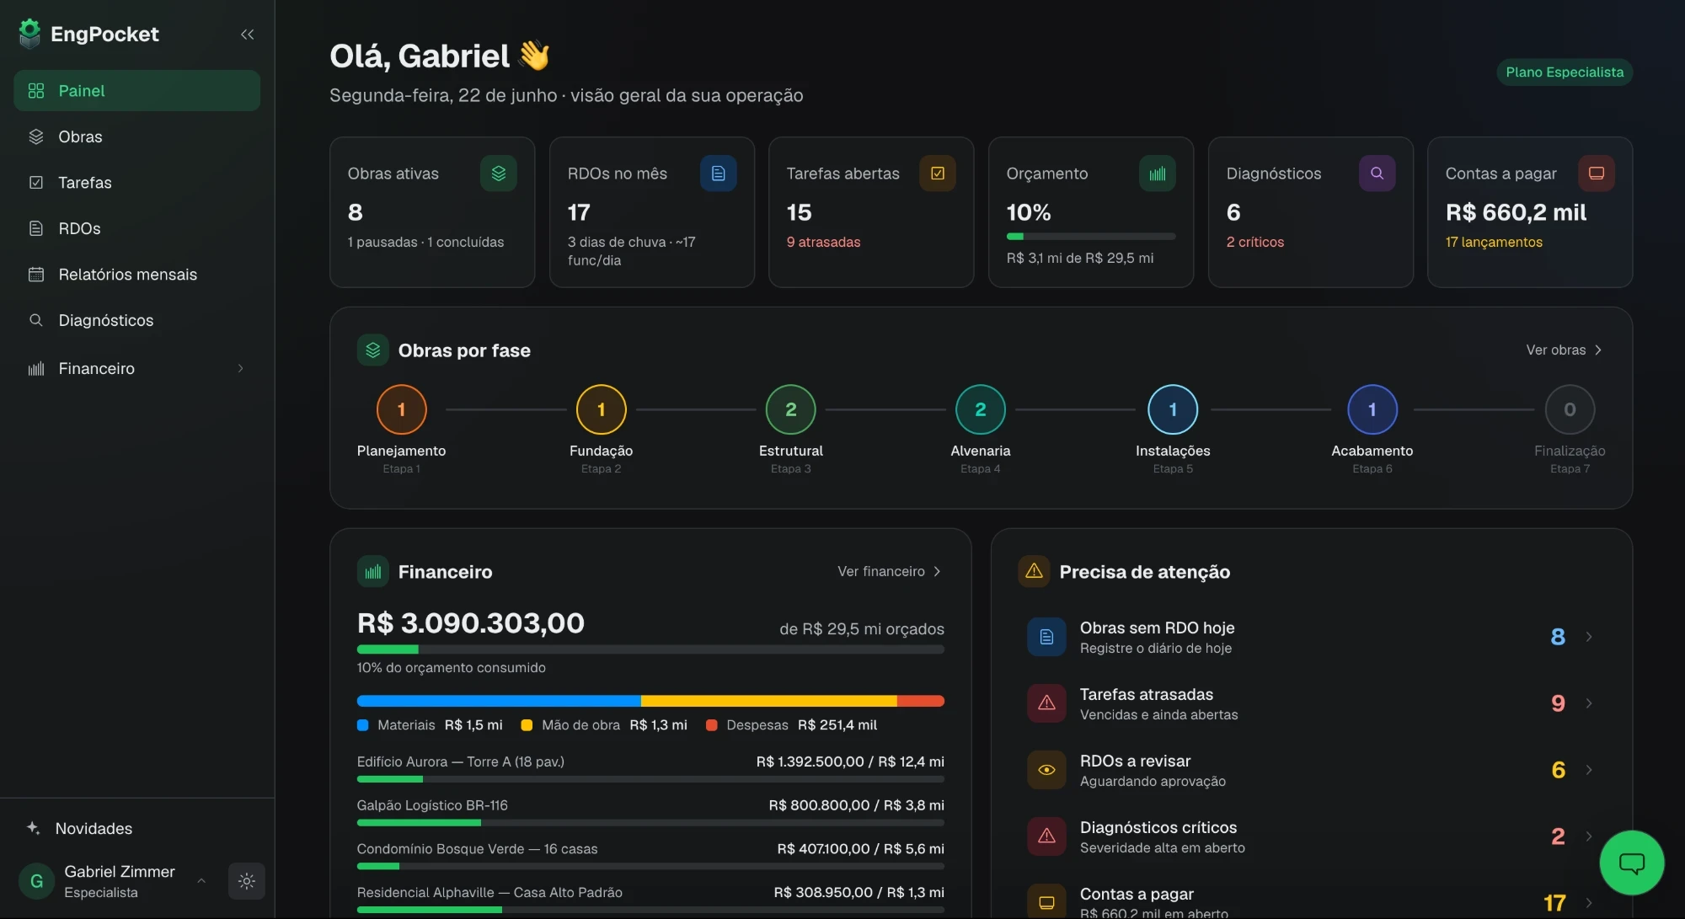Image resolution: width=1685 pixels, height=919 pixels.
Task: Click the green chat support bubble
Action: 1632,862
